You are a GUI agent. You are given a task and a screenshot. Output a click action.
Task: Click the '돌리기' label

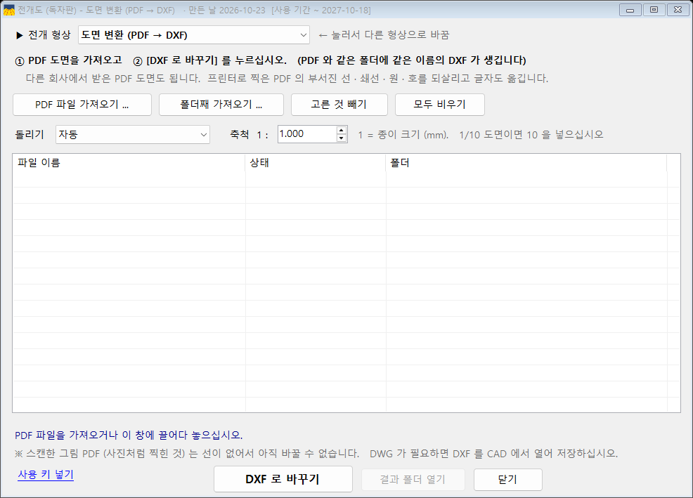pos(30,134)
